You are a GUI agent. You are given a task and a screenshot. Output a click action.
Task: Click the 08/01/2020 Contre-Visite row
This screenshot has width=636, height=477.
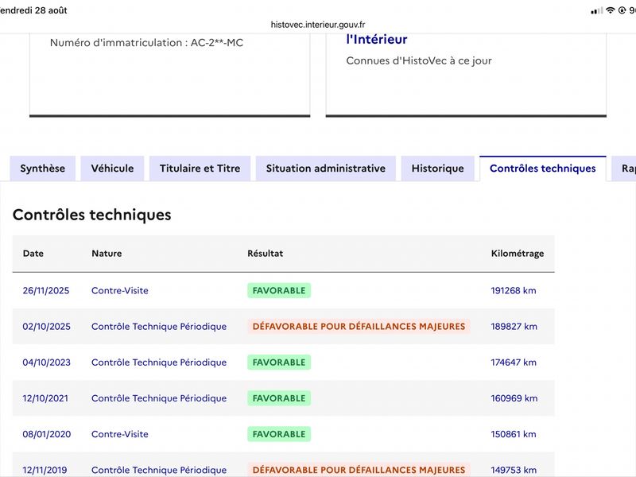[284, 434]
